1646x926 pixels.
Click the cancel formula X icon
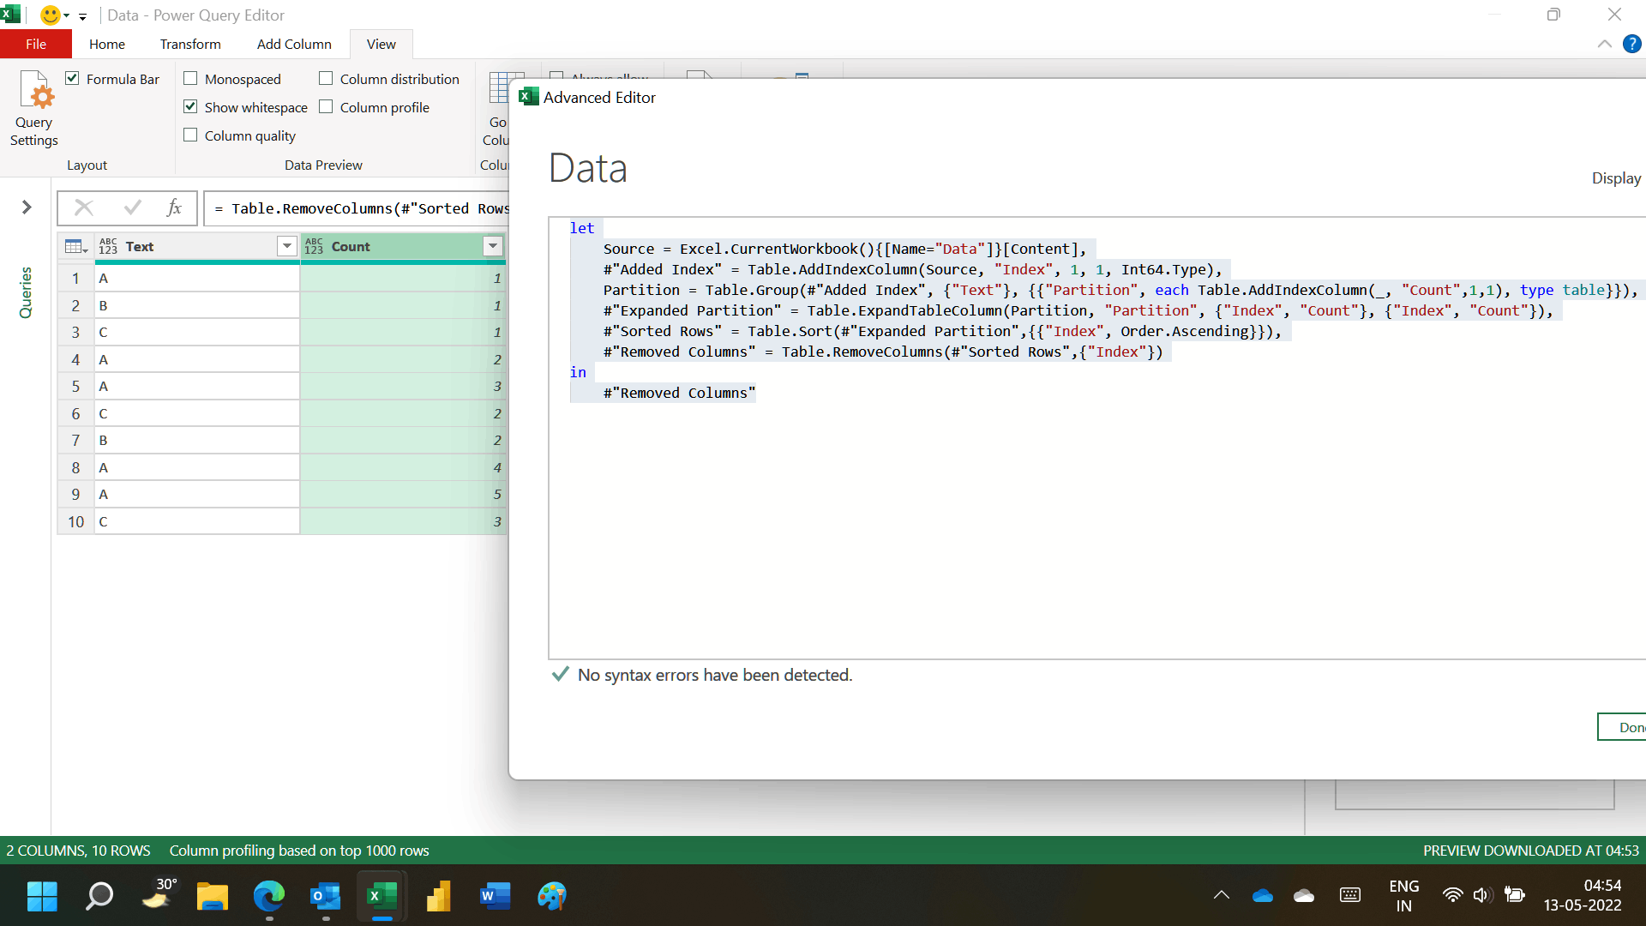(84, 207)
